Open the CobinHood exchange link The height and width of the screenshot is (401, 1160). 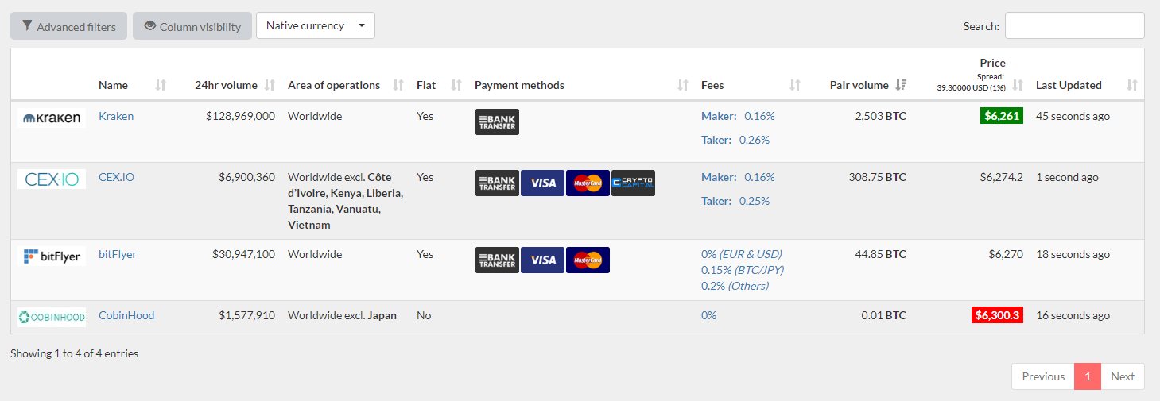coord(126,315)
